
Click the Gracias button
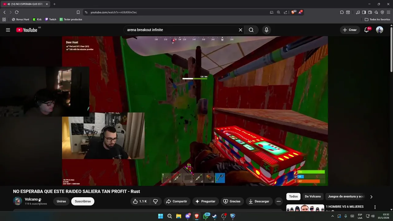tap(232, 201)
